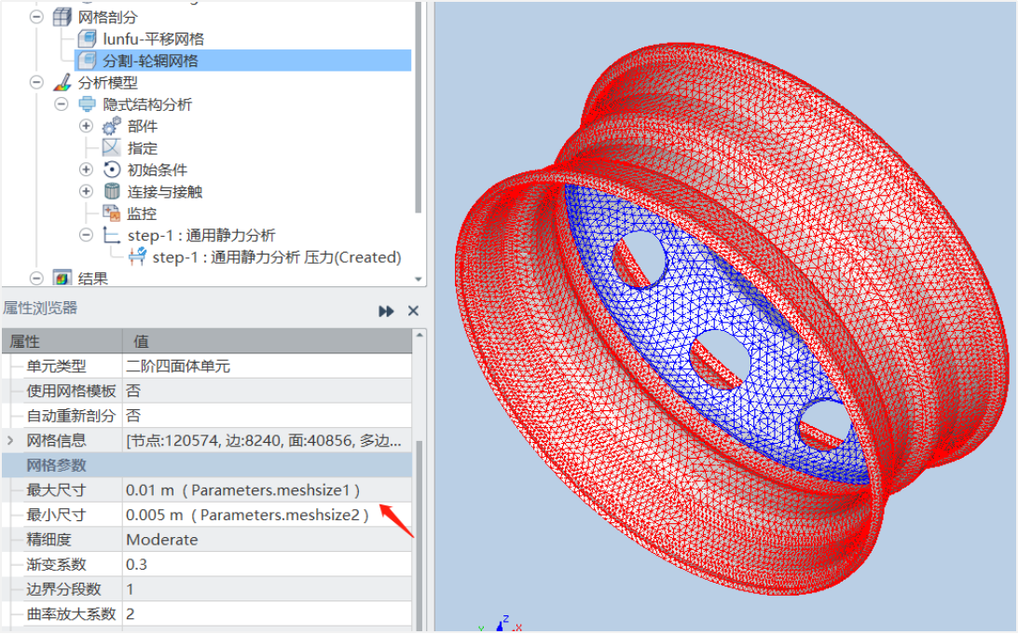Screen dimensions: 1018x634
Task: Collapse the 网格剖分 tree node
Action: pos(36,17)
